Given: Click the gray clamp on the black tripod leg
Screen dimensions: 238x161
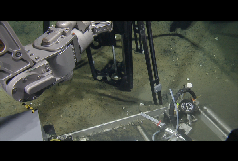Looking at the screenshot, I should click(158, 88).
